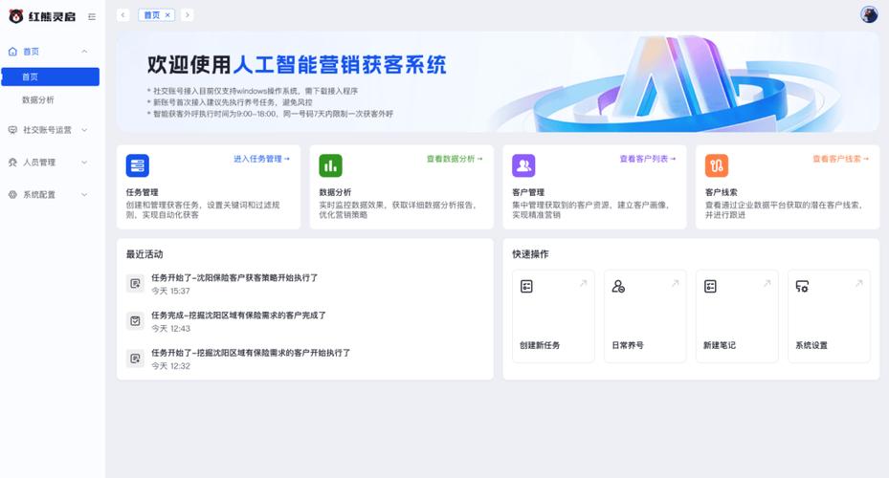889x478 pixels.
Task: Click the 最近活动 section heading
Action: (144, 254)
